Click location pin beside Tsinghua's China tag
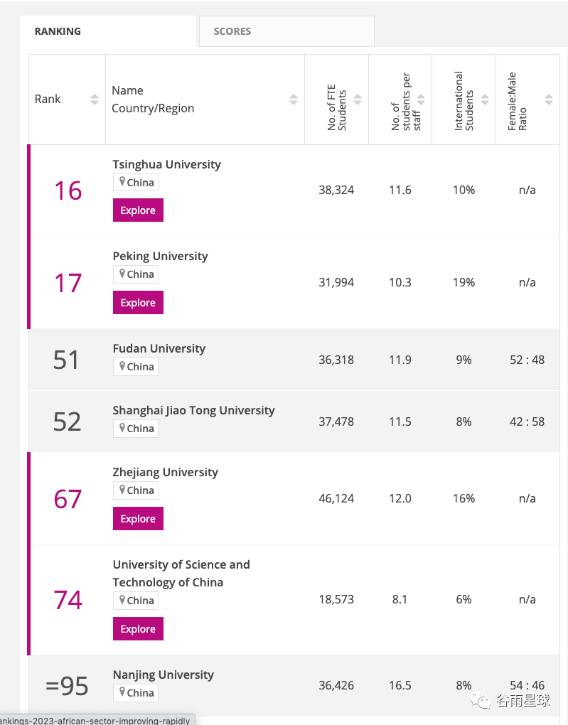 [122, 182]
